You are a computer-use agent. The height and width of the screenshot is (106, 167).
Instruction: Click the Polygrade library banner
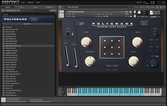pos(28,19)
